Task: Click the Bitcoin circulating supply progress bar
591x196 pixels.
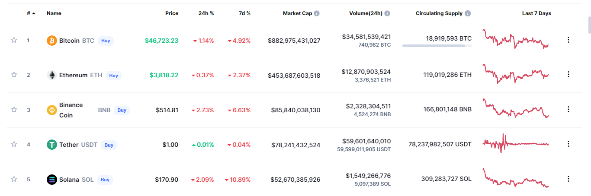Action: [x=437, y=45]
